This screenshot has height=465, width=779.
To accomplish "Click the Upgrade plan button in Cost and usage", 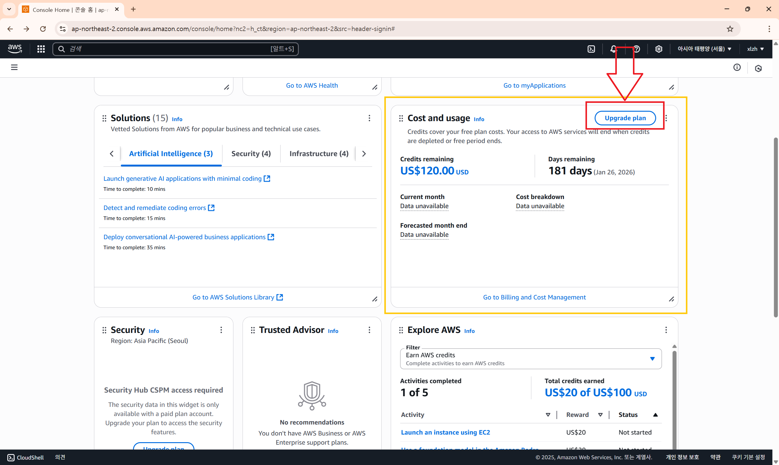I will click(x=625, y=118).
